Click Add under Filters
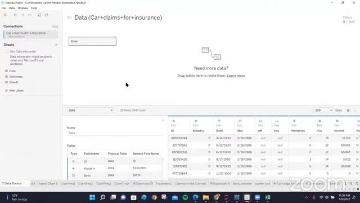Viewport: 360px width, 203px height. (x=352, y=22)
